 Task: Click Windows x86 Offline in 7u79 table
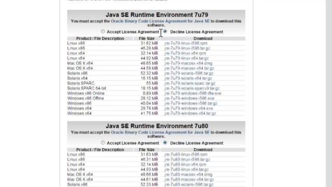(x=86, y=98)
